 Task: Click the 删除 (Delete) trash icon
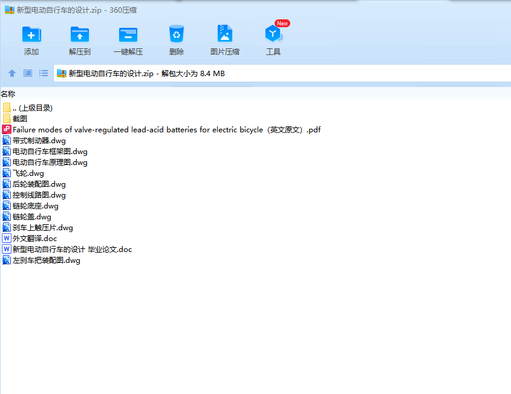pos(177,34)
